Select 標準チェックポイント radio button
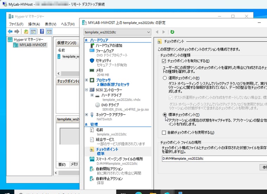Screen dimensions: 267x194 [x=165, y=115]
